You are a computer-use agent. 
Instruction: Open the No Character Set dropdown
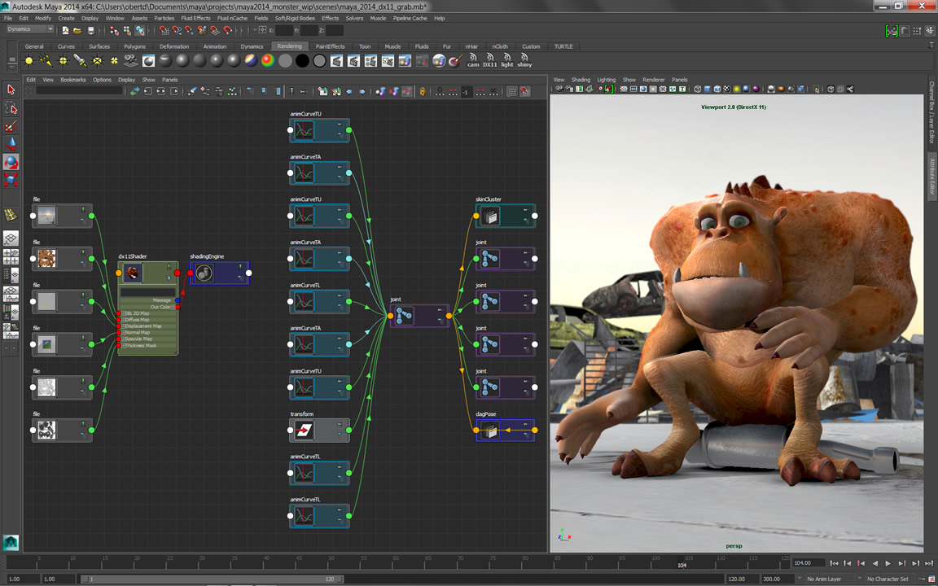point(892,579)
